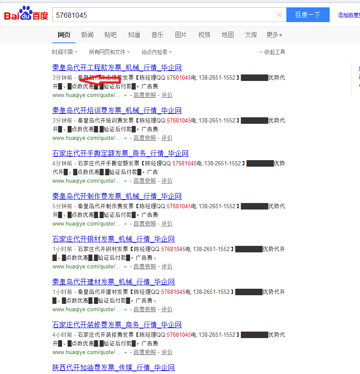Click 评价 under the second result
Image resolution: width=360 pixels, height=374 pixels.
pyautogui.click(x=166, y=138)
